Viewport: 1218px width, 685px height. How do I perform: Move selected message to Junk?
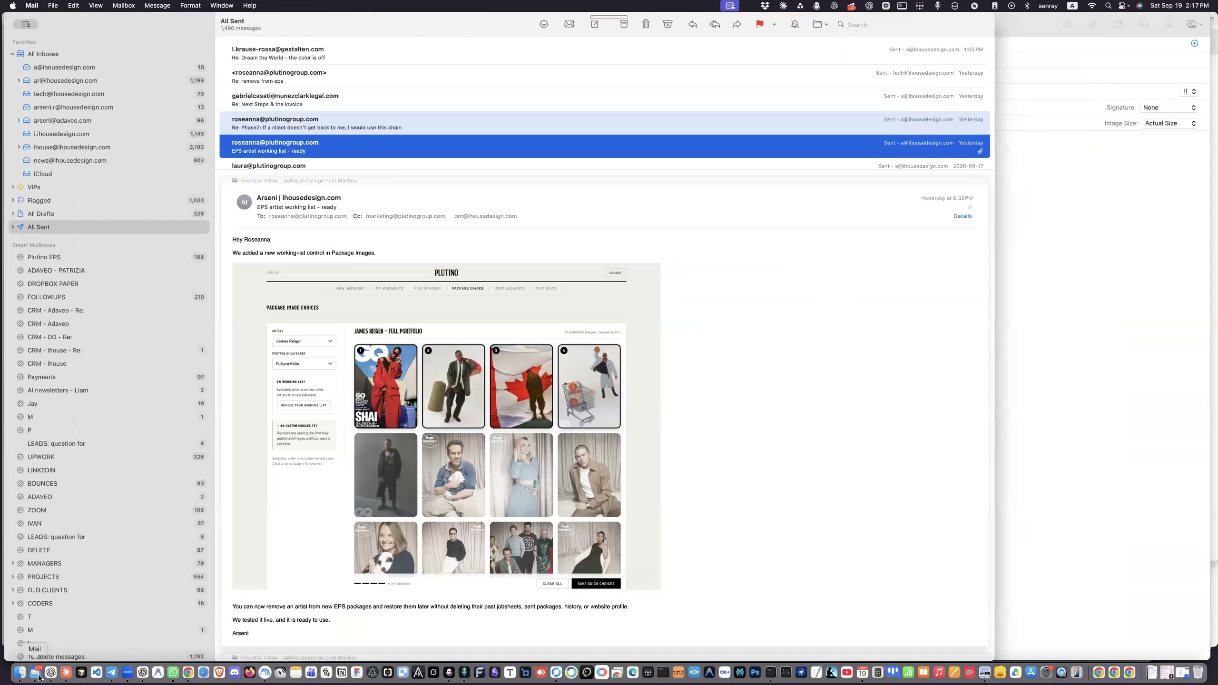pos(668,24)
